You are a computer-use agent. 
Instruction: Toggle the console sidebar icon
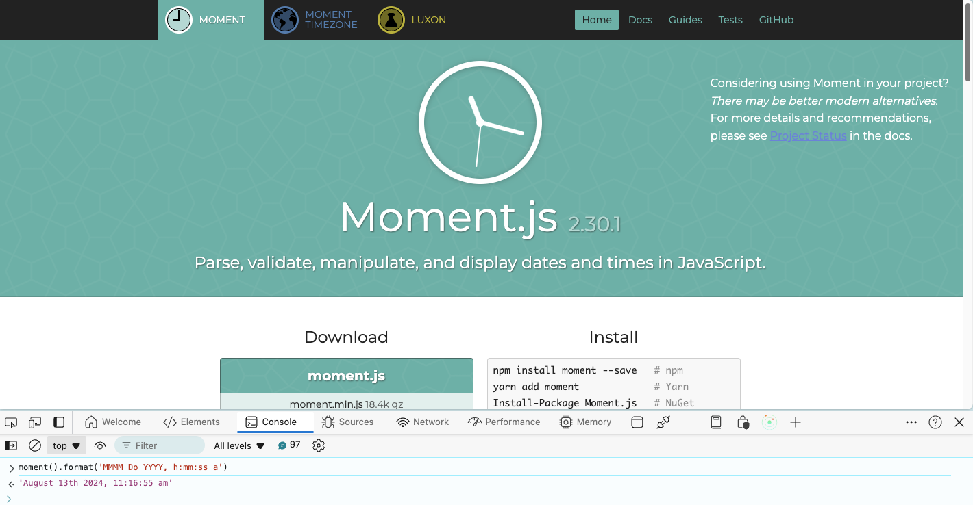11,445
